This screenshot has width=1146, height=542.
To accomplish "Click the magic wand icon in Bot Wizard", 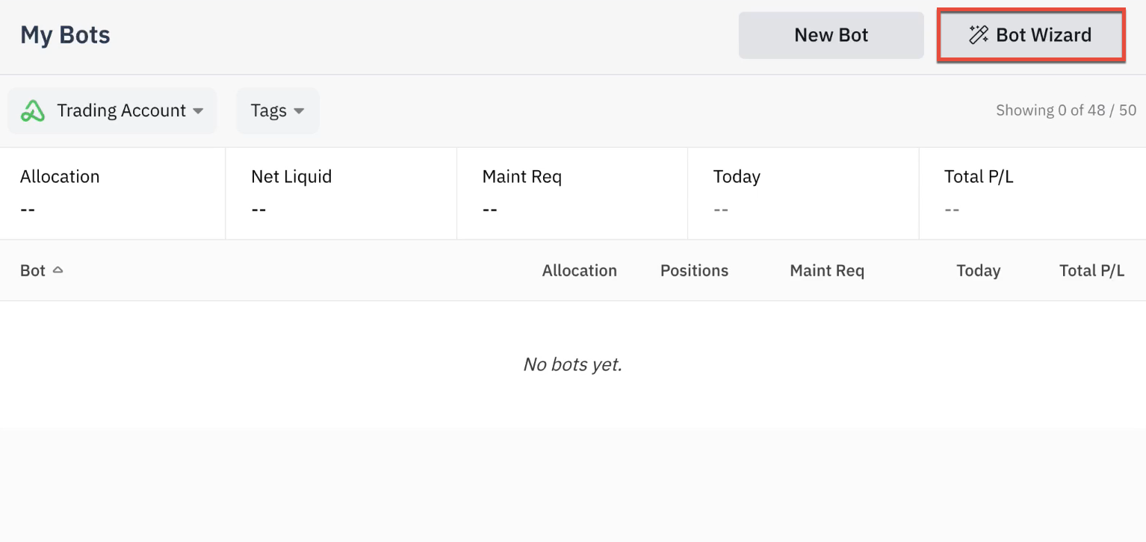I will click(x=979, y=34).
